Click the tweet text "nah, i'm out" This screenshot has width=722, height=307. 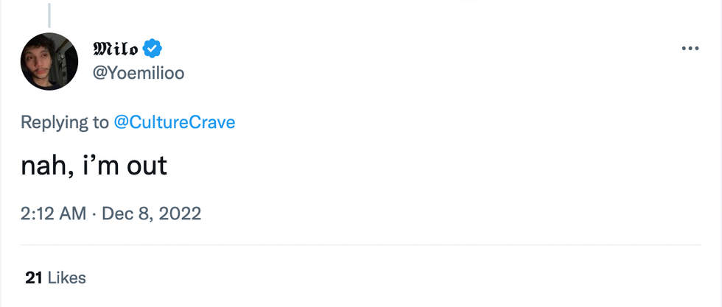94,166
